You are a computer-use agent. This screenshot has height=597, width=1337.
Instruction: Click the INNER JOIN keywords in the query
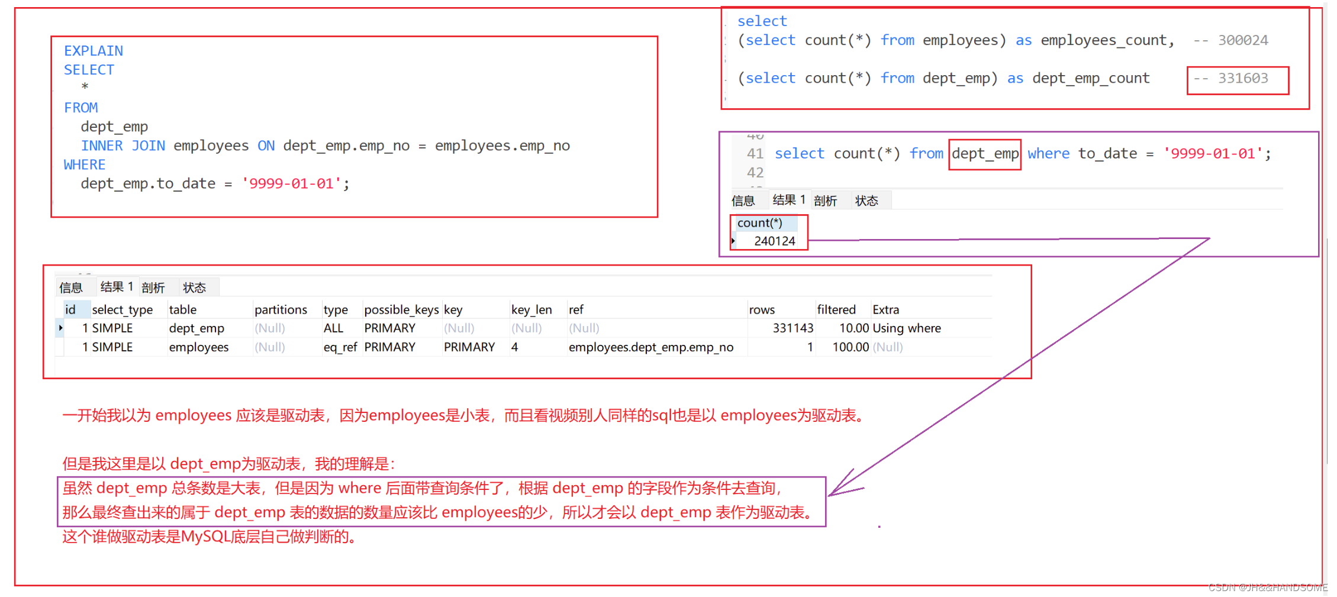[x=123, y=146]
